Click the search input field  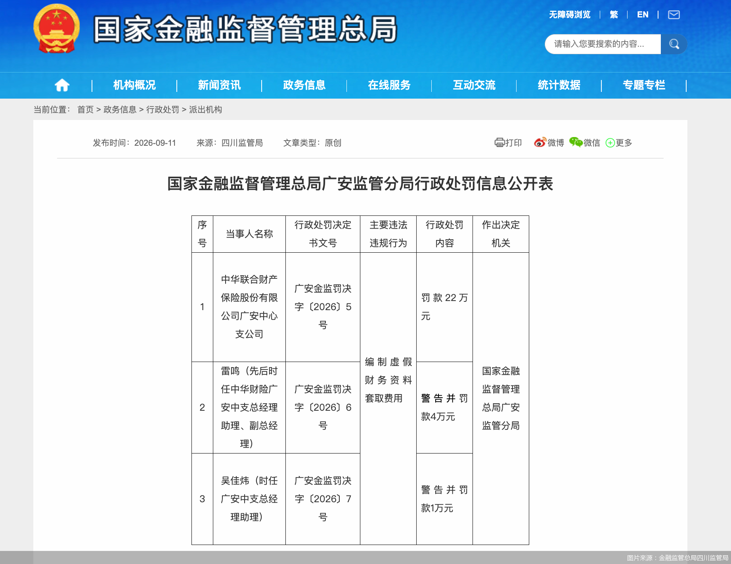coord(603,44)
